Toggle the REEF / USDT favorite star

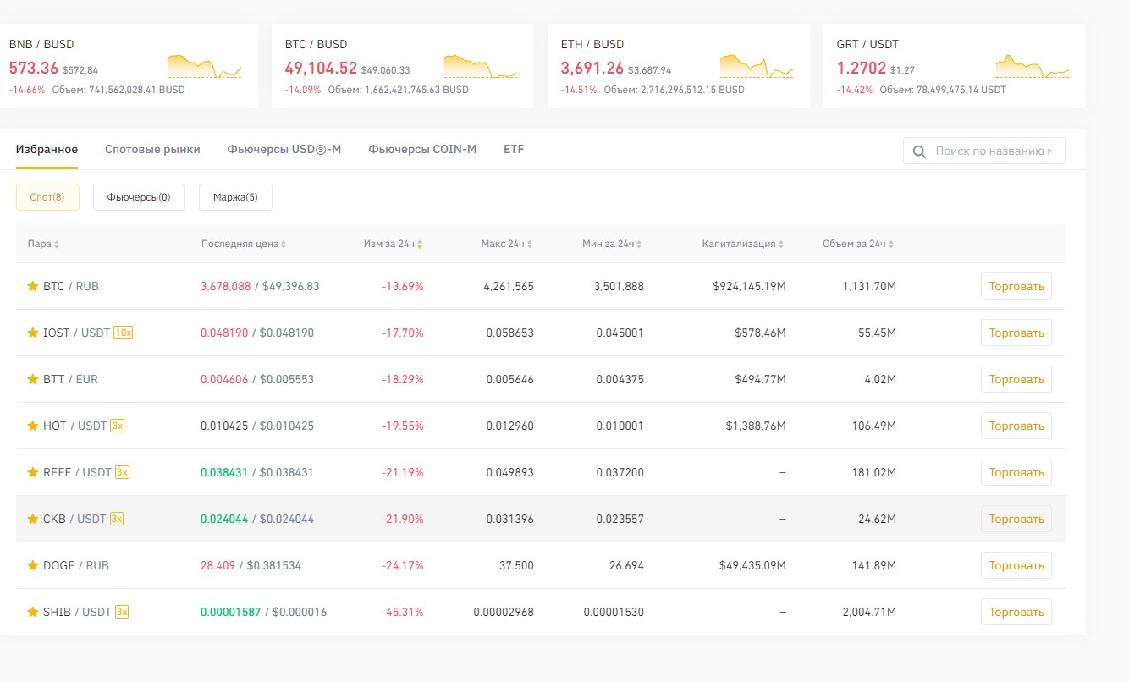[33, 472]
